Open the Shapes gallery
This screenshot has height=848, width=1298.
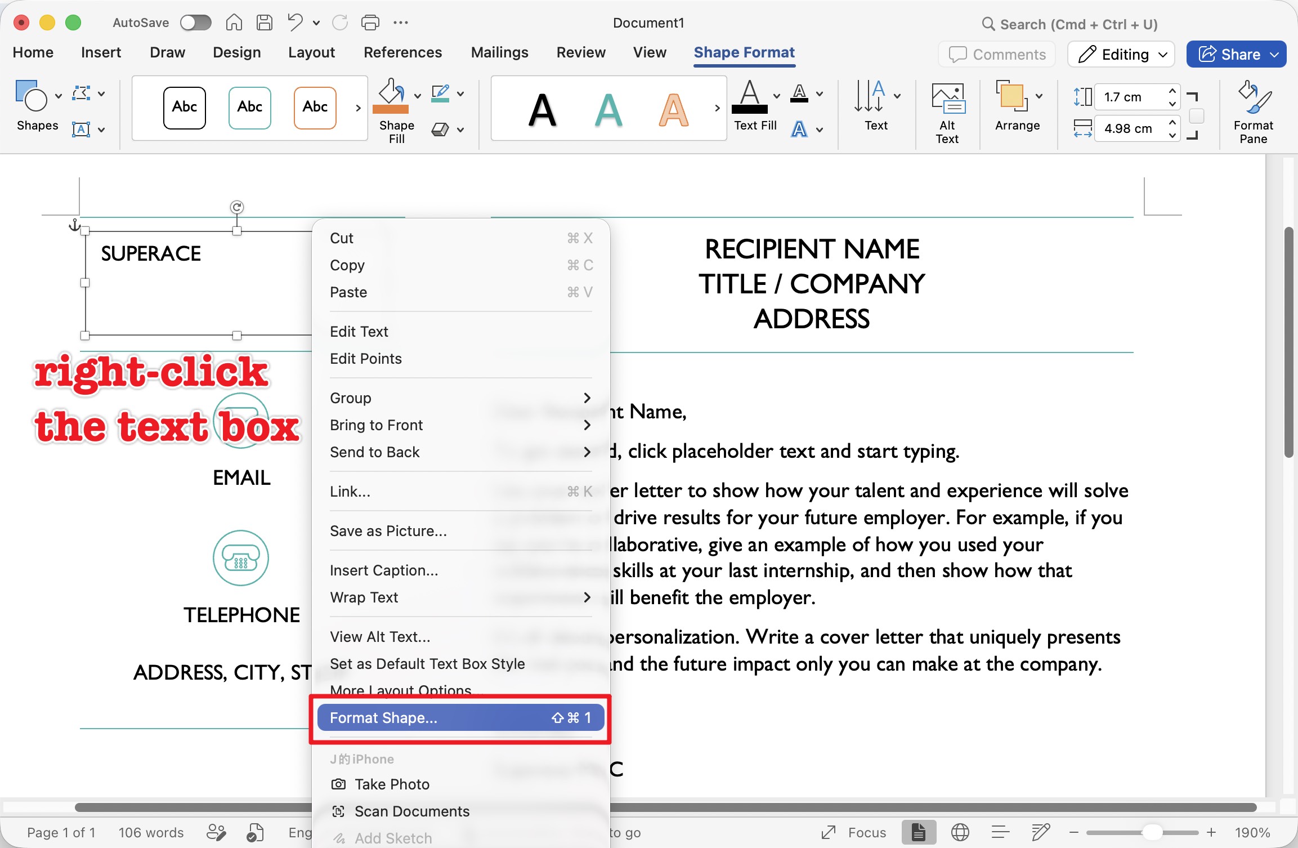[37, 106]
